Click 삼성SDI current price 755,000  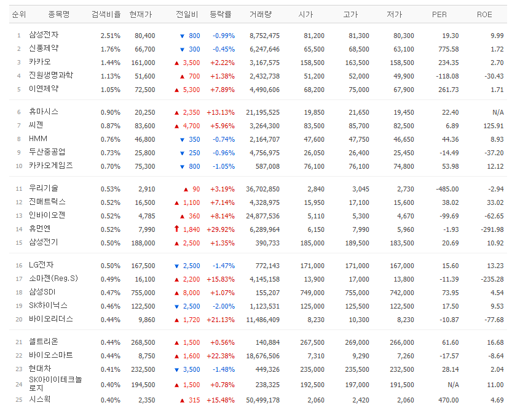(143, 293)
